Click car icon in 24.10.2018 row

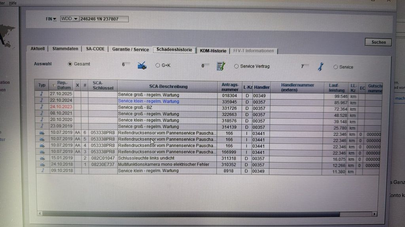pos(43,164)
